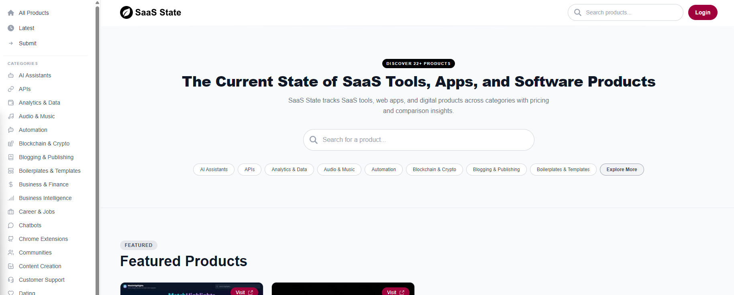Viewport: 734px width, 295px height.
Task: Open Content Creation category in sidebar
Action: pyautogui.click(x=40, y=266)
